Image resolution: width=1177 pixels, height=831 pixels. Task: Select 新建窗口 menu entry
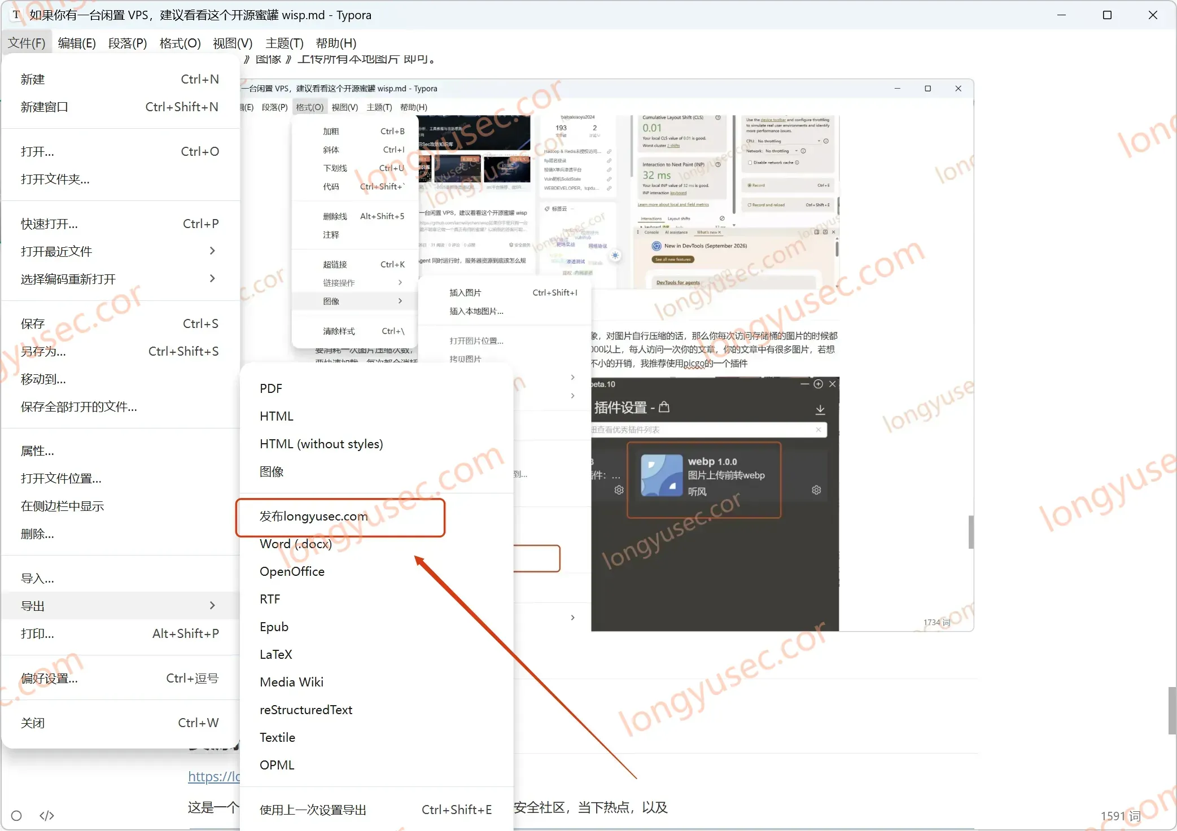coord(120,107)
